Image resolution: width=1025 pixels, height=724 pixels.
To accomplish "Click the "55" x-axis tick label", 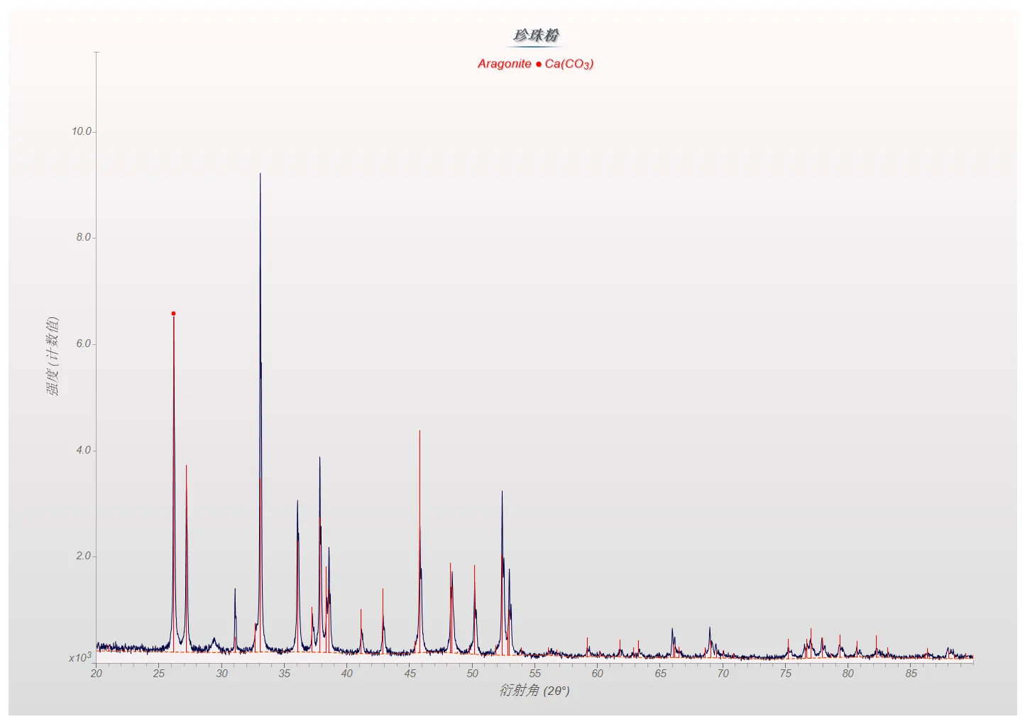I will coord(535,673).
